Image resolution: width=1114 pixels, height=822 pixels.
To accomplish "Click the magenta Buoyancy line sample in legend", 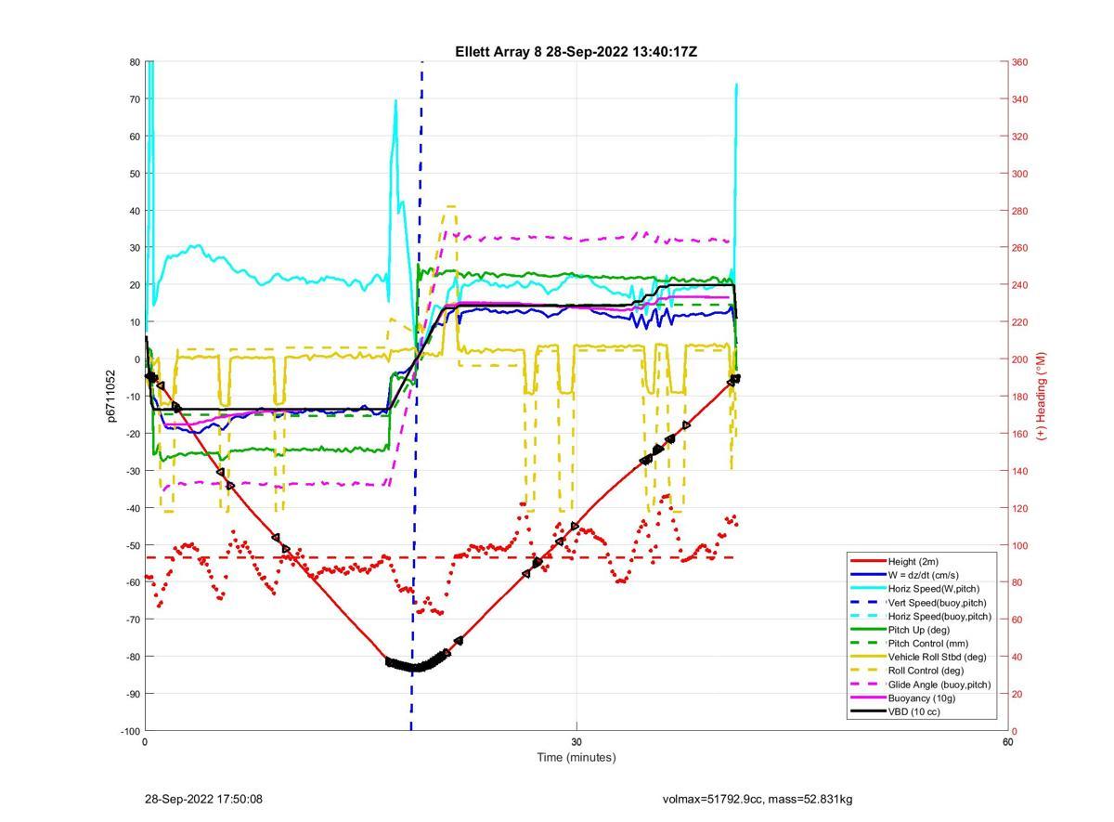I will click(x=867, y=698).
